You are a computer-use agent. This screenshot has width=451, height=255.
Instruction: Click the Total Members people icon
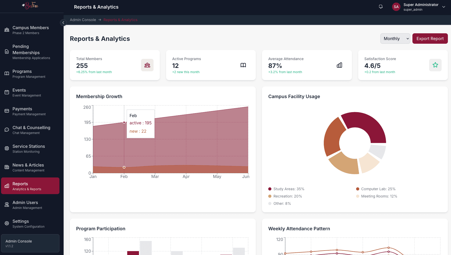pyautogui.click(x=147, y=65)
